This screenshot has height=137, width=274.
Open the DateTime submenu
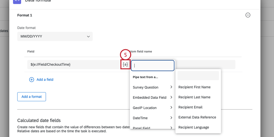(x=152, y=118)
